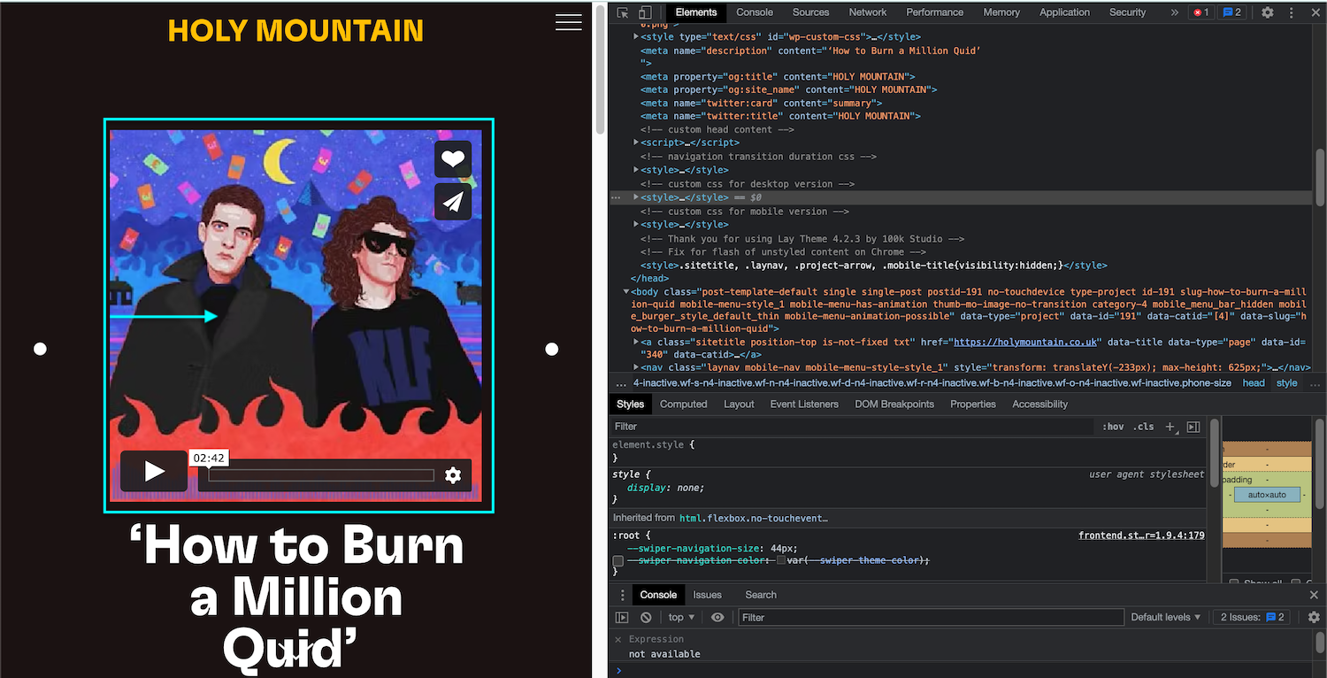Expand the body element in DOM tree
The height and width of the screenshot is (678, 1327).
(627, 291)
